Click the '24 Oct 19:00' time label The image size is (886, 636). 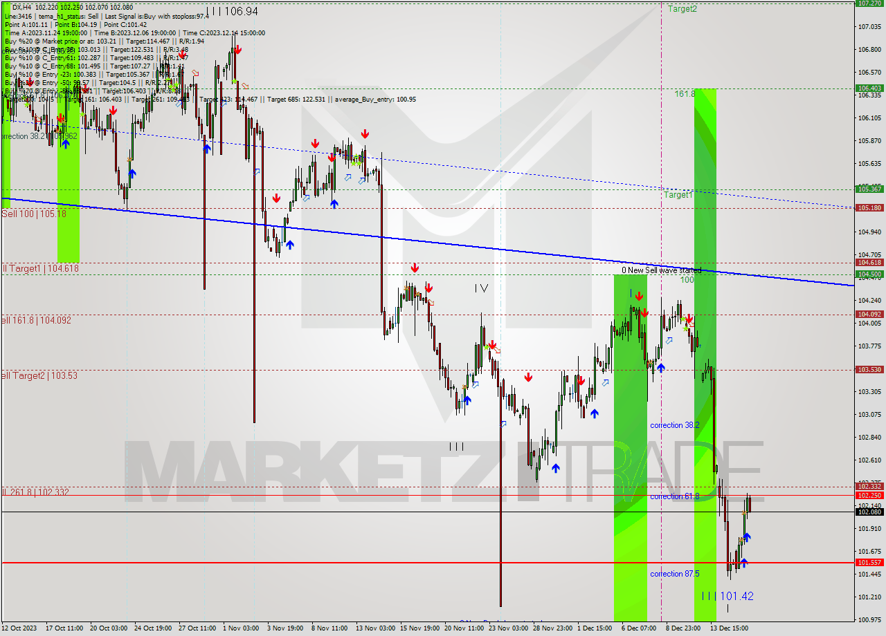click(x=152, y=628)
